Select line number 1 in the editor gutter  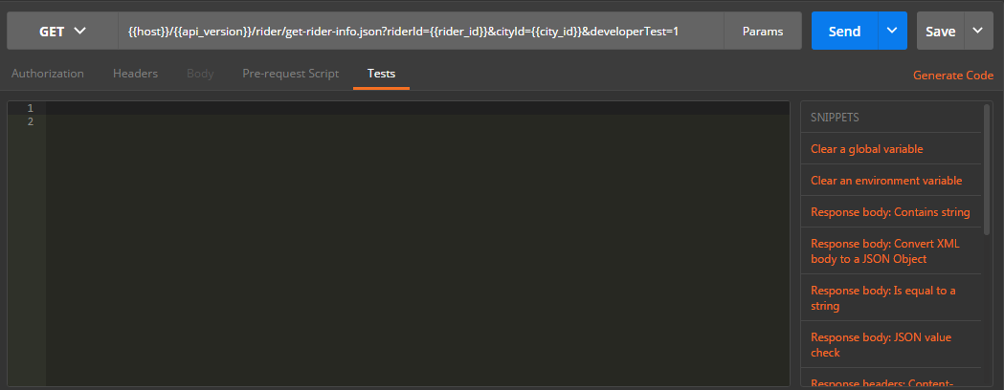(30, 108)
